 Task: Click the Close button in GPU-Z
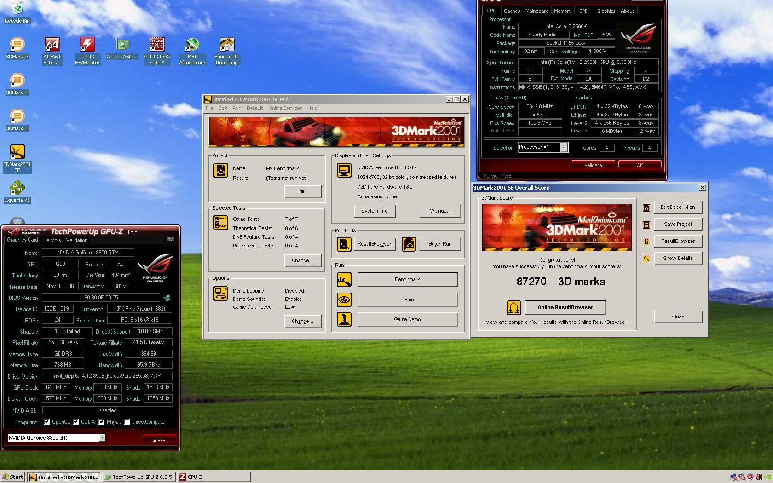click(159, 439)
